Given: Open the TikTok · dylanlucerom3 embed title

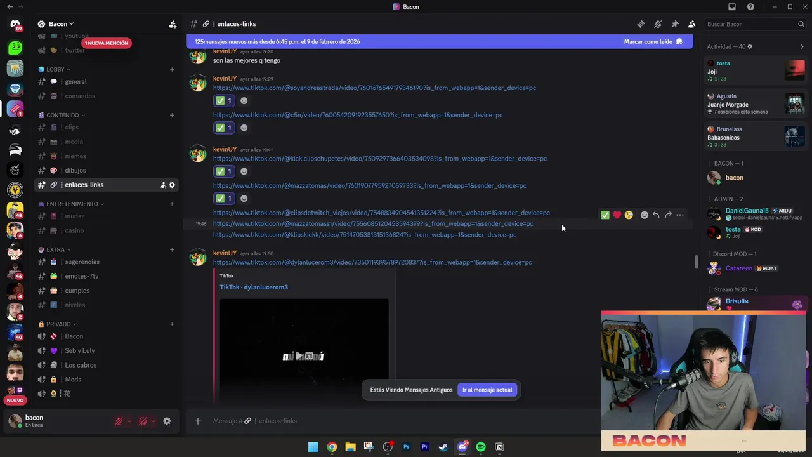Looking at the screenshot, I should [254, 287].
